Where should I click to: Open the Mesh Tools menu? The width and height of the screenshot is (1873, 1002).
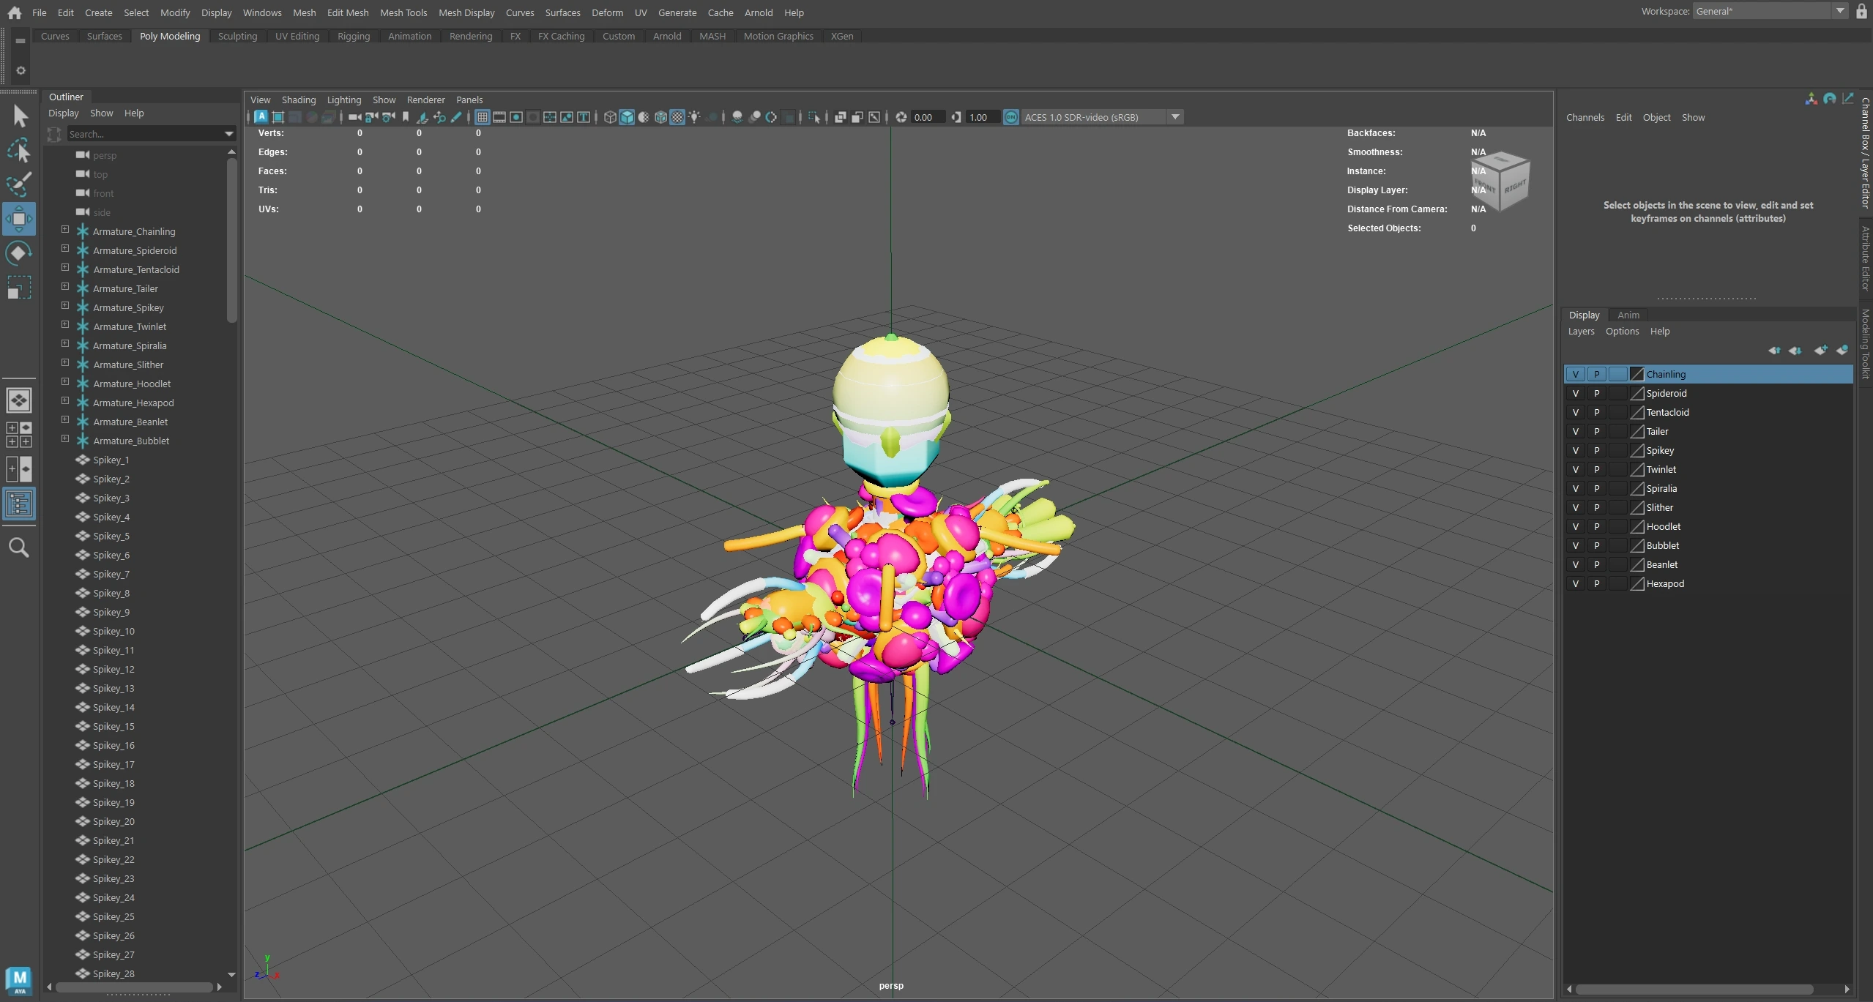tap(403, 12)
